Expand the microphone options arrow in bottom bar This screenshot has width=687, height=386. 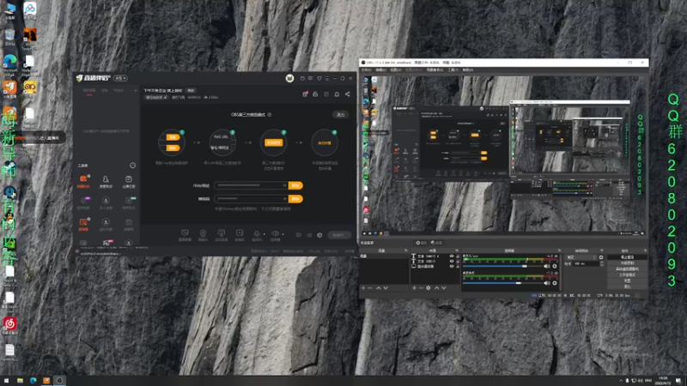click(264, 234)
